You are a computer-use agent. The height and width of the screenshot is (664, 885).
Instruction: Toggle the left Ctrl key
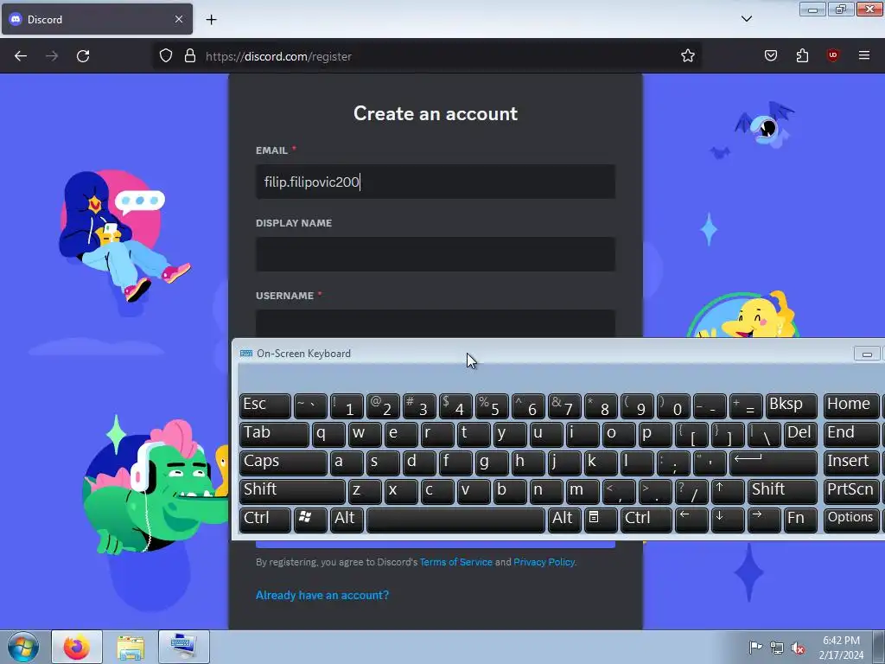(264, 520)
